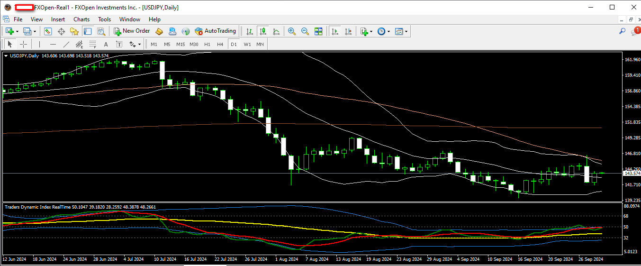Click the New Order button

click(x=132, y=31)
